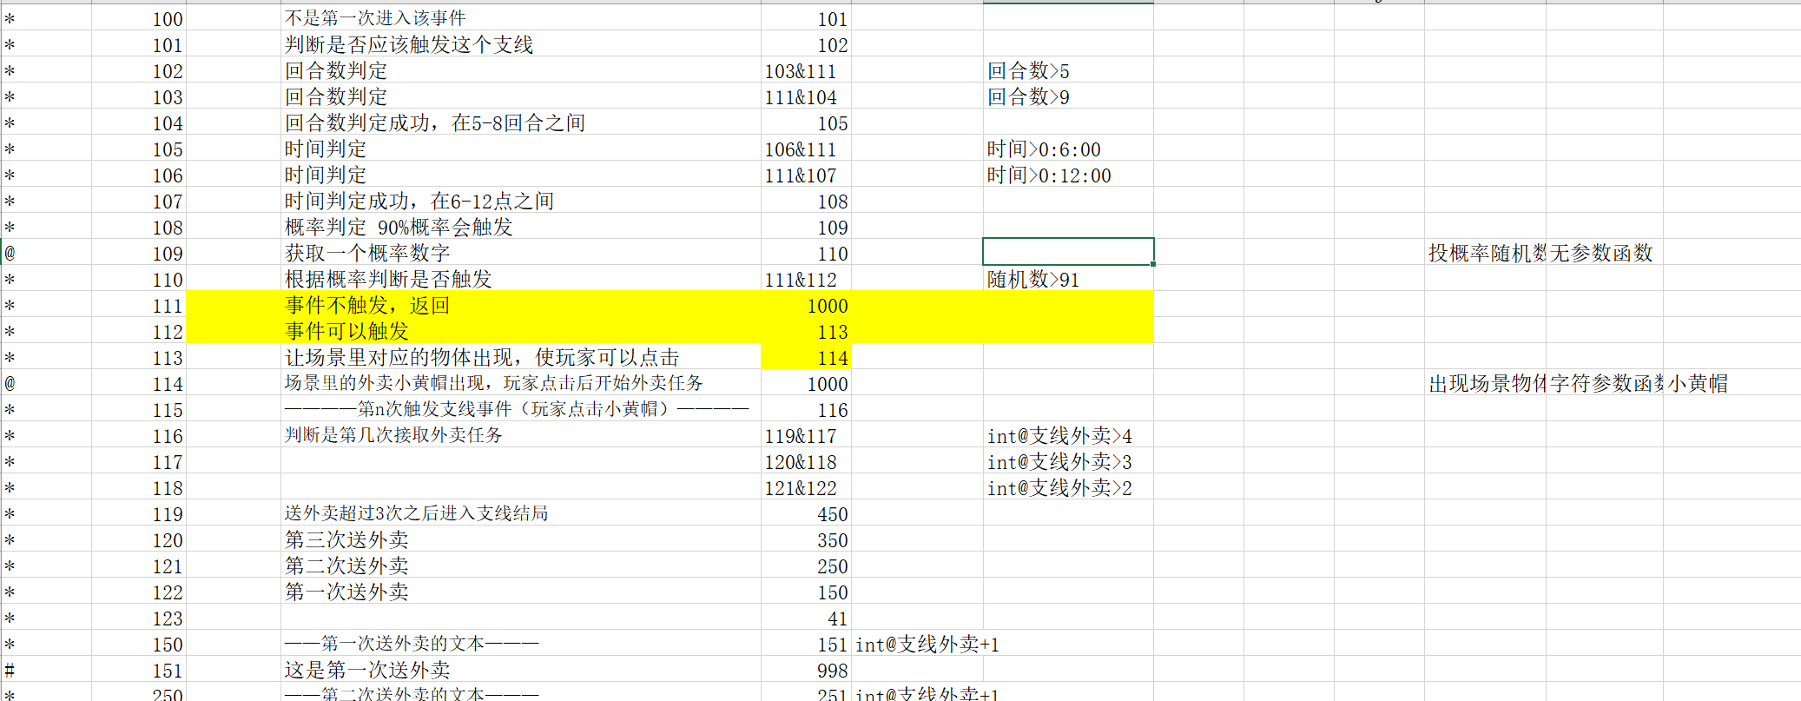The image size is (1801, 701).
Task: Select cell '第一次送外卖'
Action: (521, 591)
